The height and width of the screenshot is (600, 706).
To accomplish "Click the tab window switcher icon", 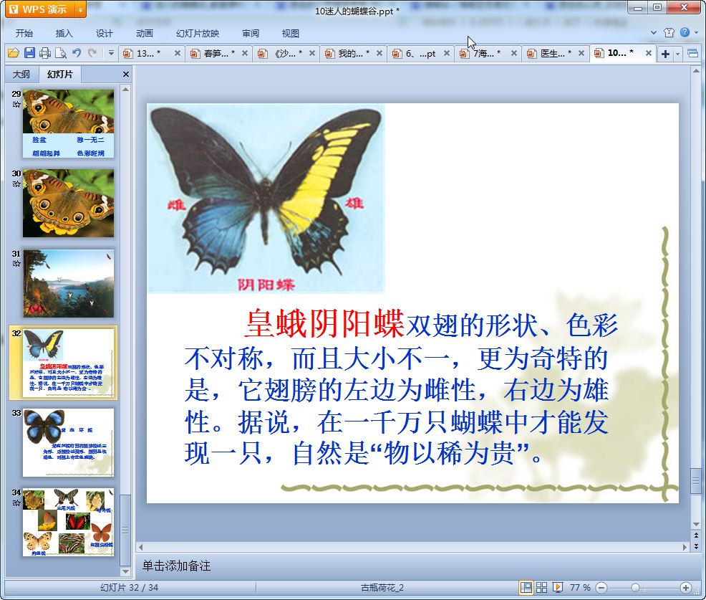I will [x=693, y=54].
